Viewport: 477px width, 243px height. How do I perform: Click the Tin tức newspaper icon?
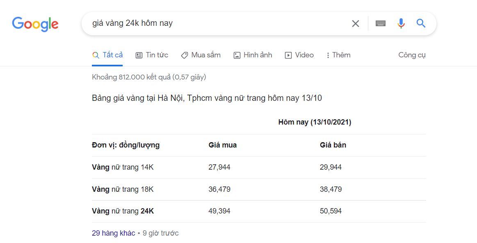139,55
